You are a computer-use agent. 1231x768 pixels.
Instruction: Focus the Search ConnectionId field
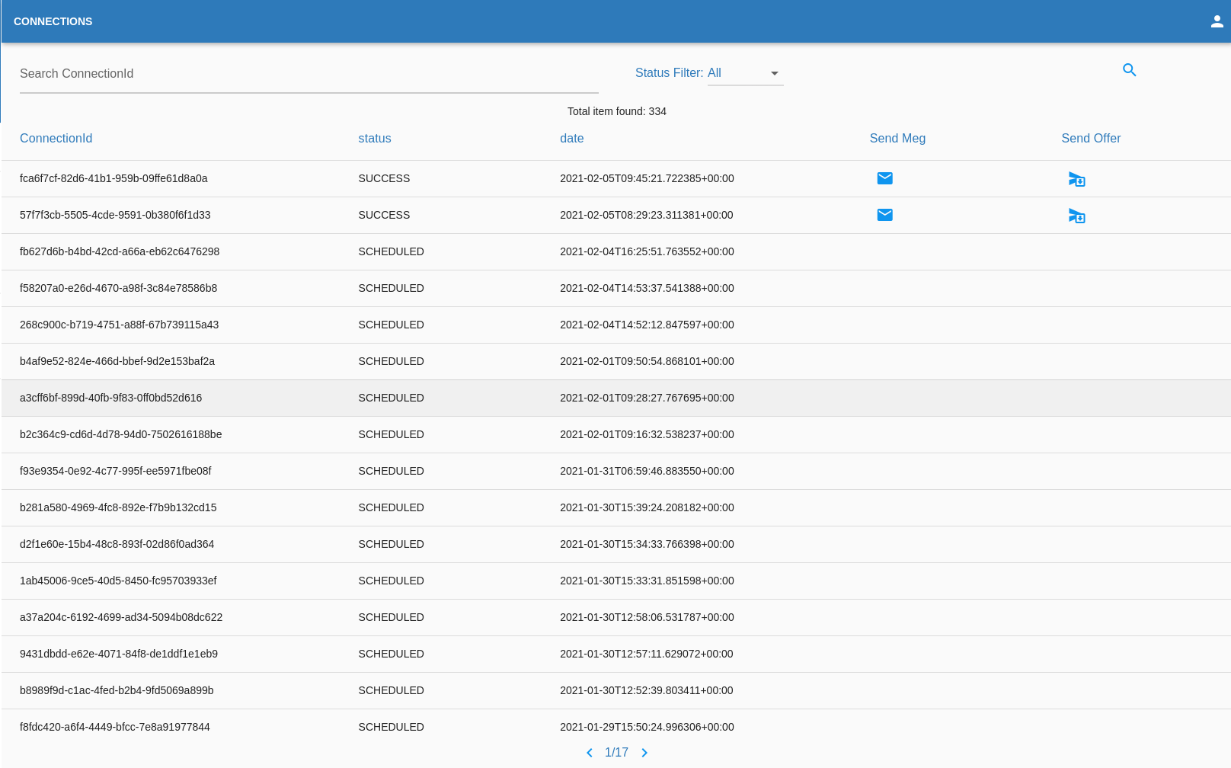[x=309, y=74]
